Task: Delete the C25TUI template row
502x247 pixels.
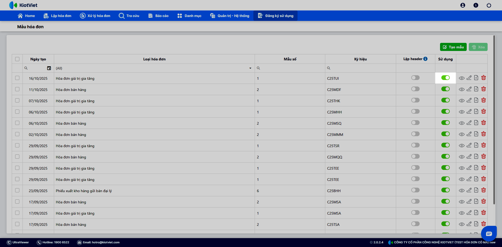Action: click(x=483, y=78)
